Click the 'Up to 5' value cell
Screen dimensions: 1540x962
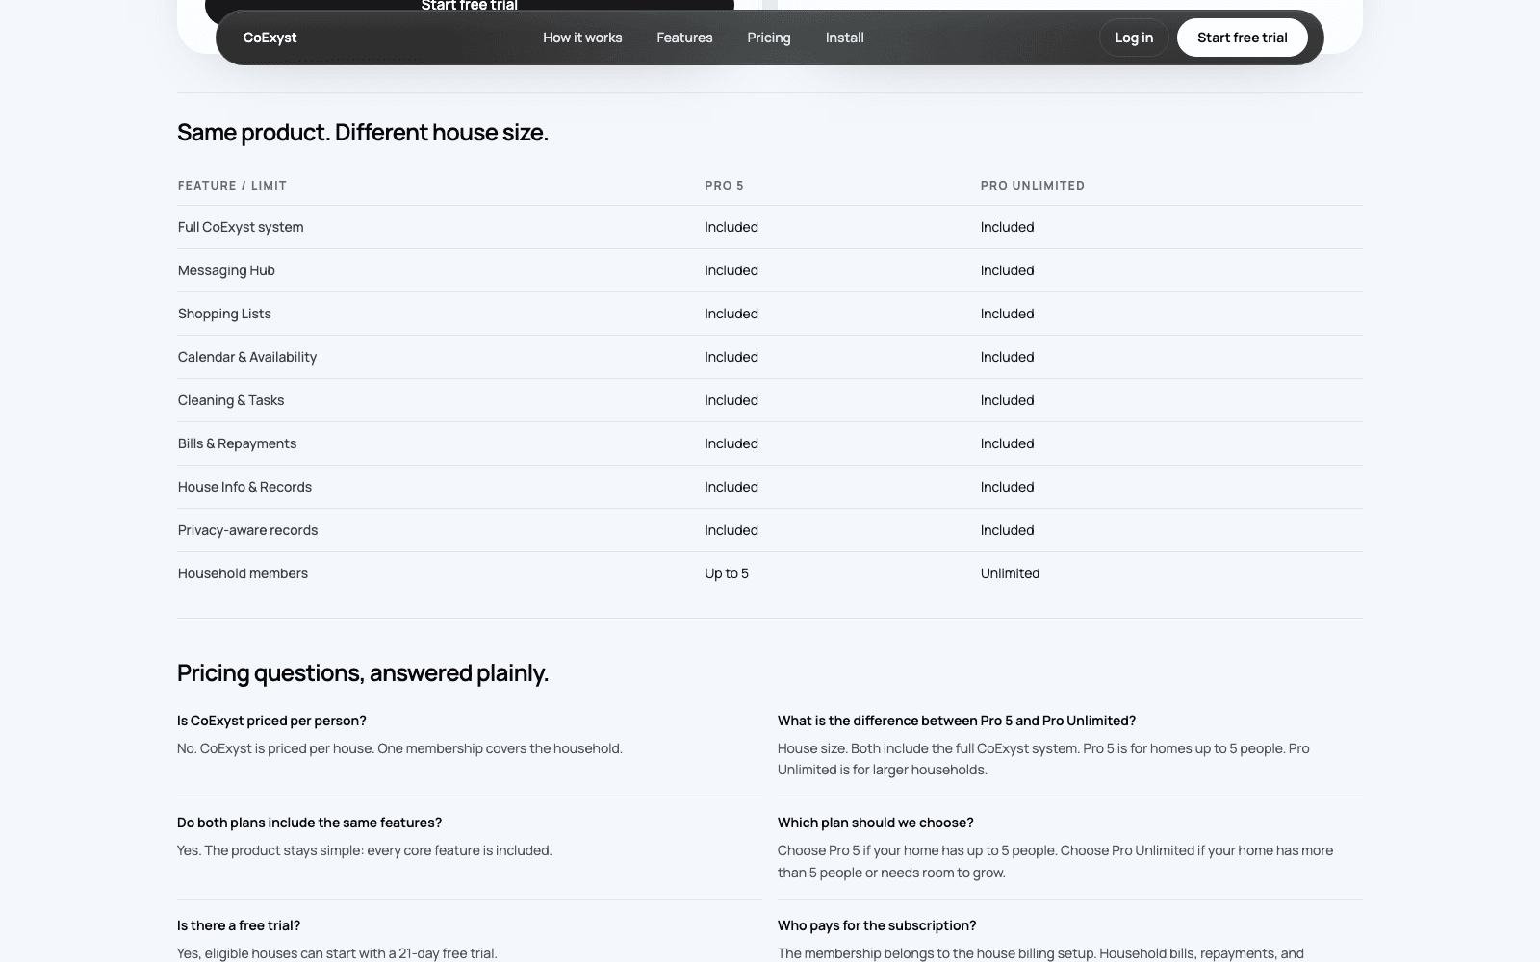pos(727,573)
